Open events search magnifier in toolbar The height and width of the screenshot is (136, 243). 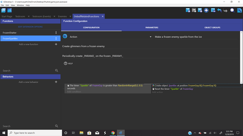pyautogui.click(x=232, y=10)
